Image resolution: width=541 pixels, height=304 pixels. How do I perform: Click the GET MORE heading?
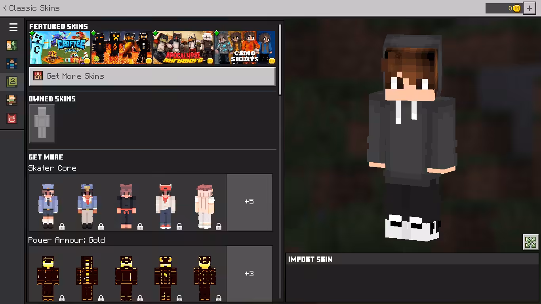[46, 157]
